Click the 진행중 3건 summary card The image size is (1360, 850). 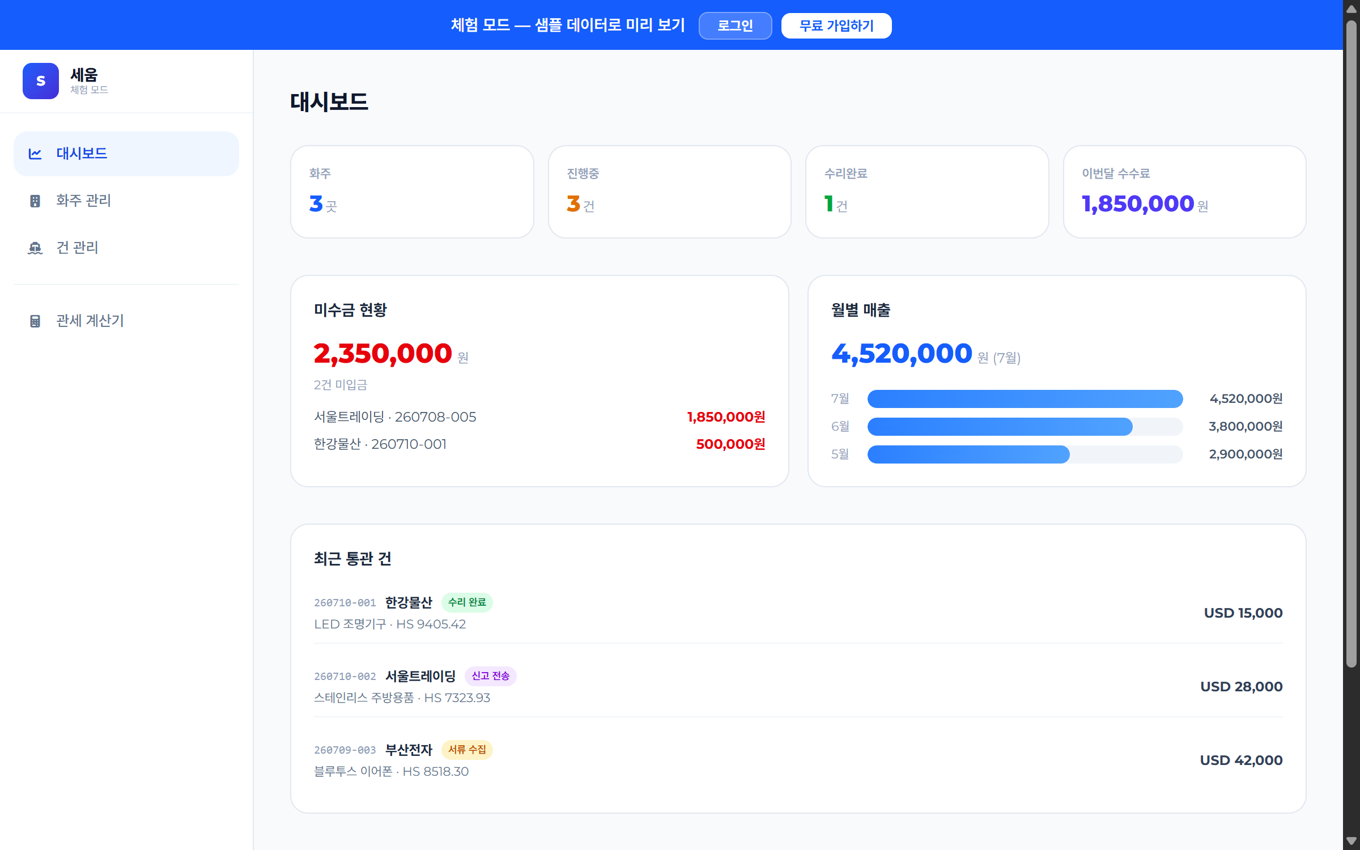tap(670, 192)
